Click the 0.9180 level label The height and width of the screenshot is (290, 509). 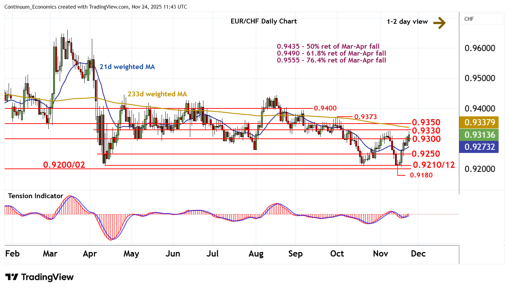(x=421, y=175)
